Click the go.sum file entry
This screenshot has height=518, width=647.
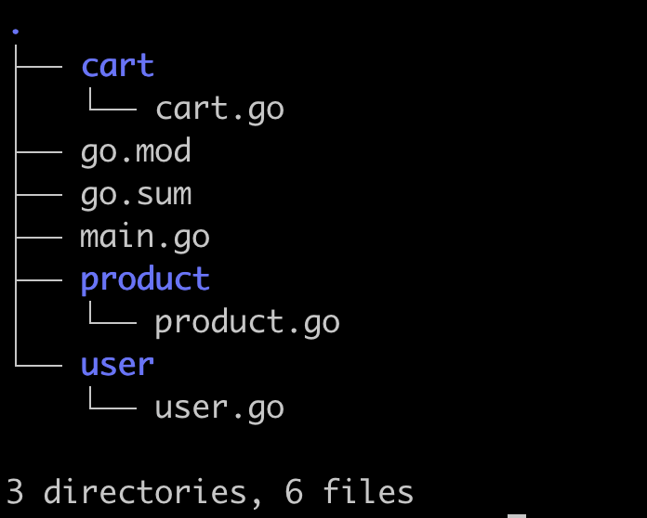pyautogui.click(x=136, y=194)
